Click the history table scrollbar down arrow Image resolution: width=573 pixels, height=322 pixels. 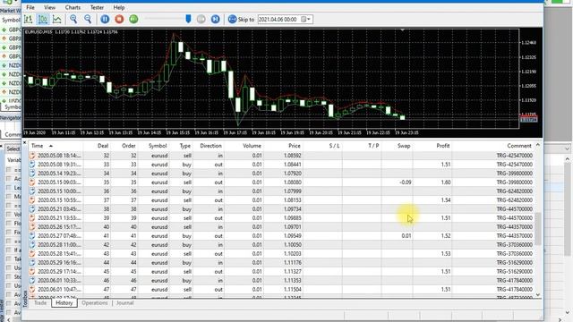(537, 294)
